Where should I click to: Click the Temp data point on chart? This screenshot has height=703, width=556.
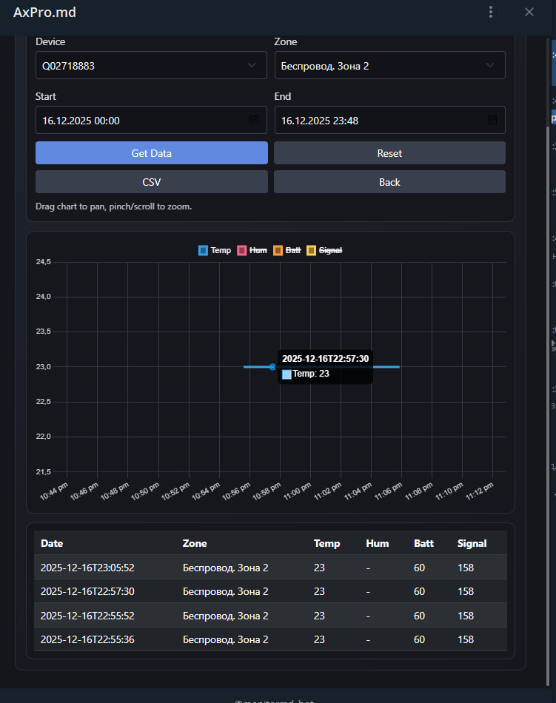coord(272,367)
